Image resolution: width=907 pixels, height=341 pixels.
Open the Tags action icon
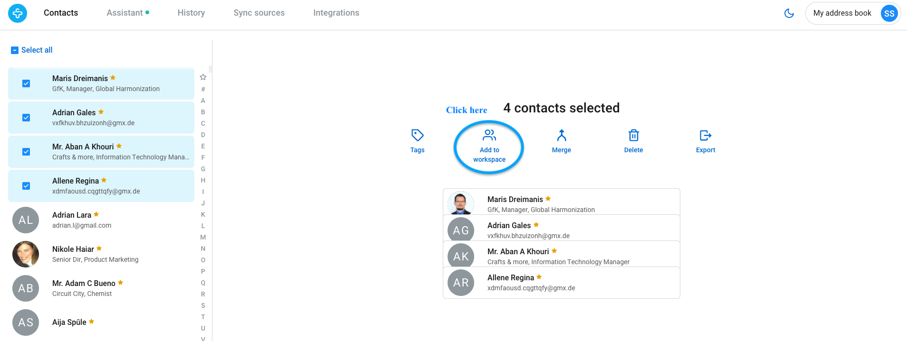tap(417, 136)
